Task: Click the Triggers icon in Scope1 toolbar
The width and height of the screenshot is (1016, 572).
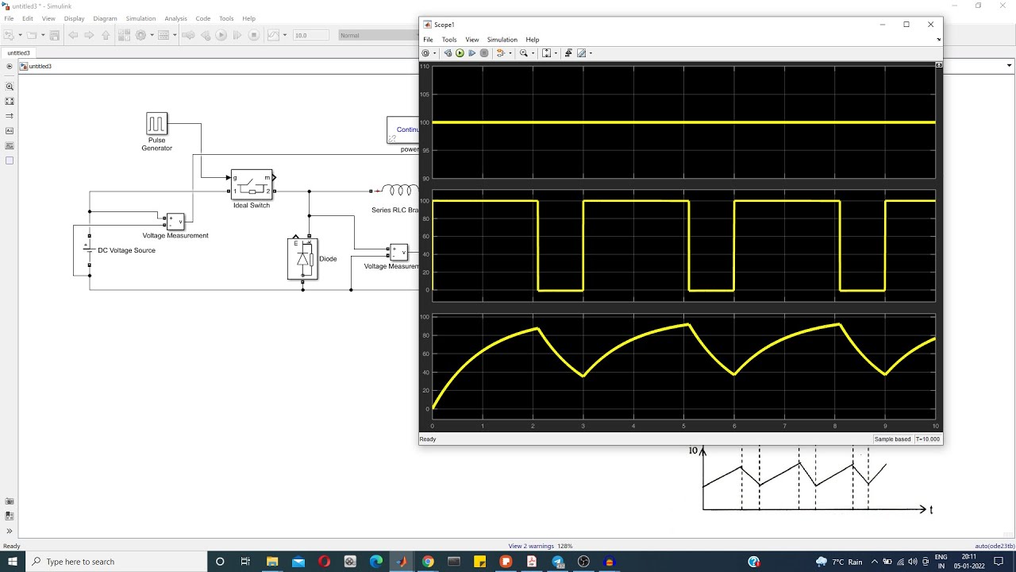Action: click(x=568, y=53)
